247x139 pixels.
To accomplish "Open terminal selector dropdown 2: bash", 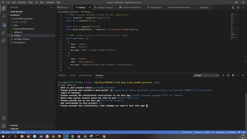I will pos(206,75).
